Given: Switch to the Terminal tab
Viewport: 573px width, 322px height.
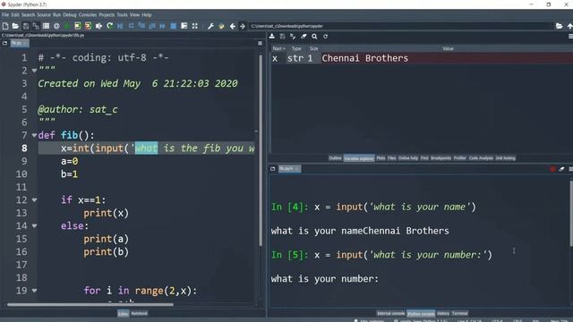Looking at the screenshot, I should [x=459, y=313].
